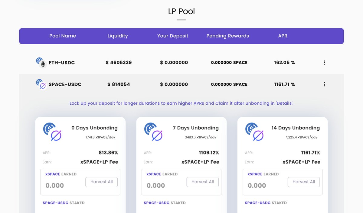Click SPACE-USDC STAKED label in 14 Days card
Viewport: 363px width, 213px height.
266,203
